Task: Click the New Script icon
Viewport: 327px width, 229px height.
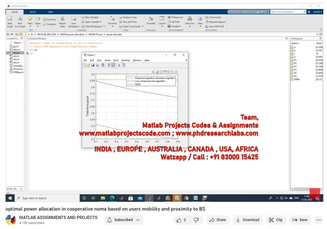Action: coord(10,19)
